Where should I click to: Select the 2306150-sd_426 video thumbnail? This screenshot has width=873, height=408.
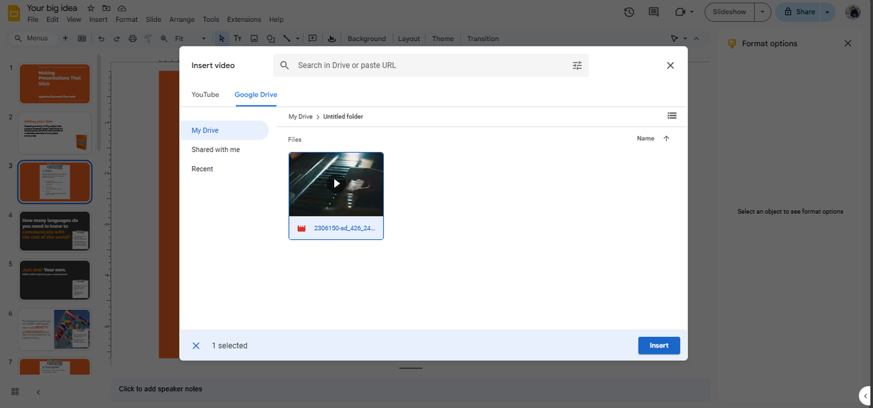pos(336,195)
